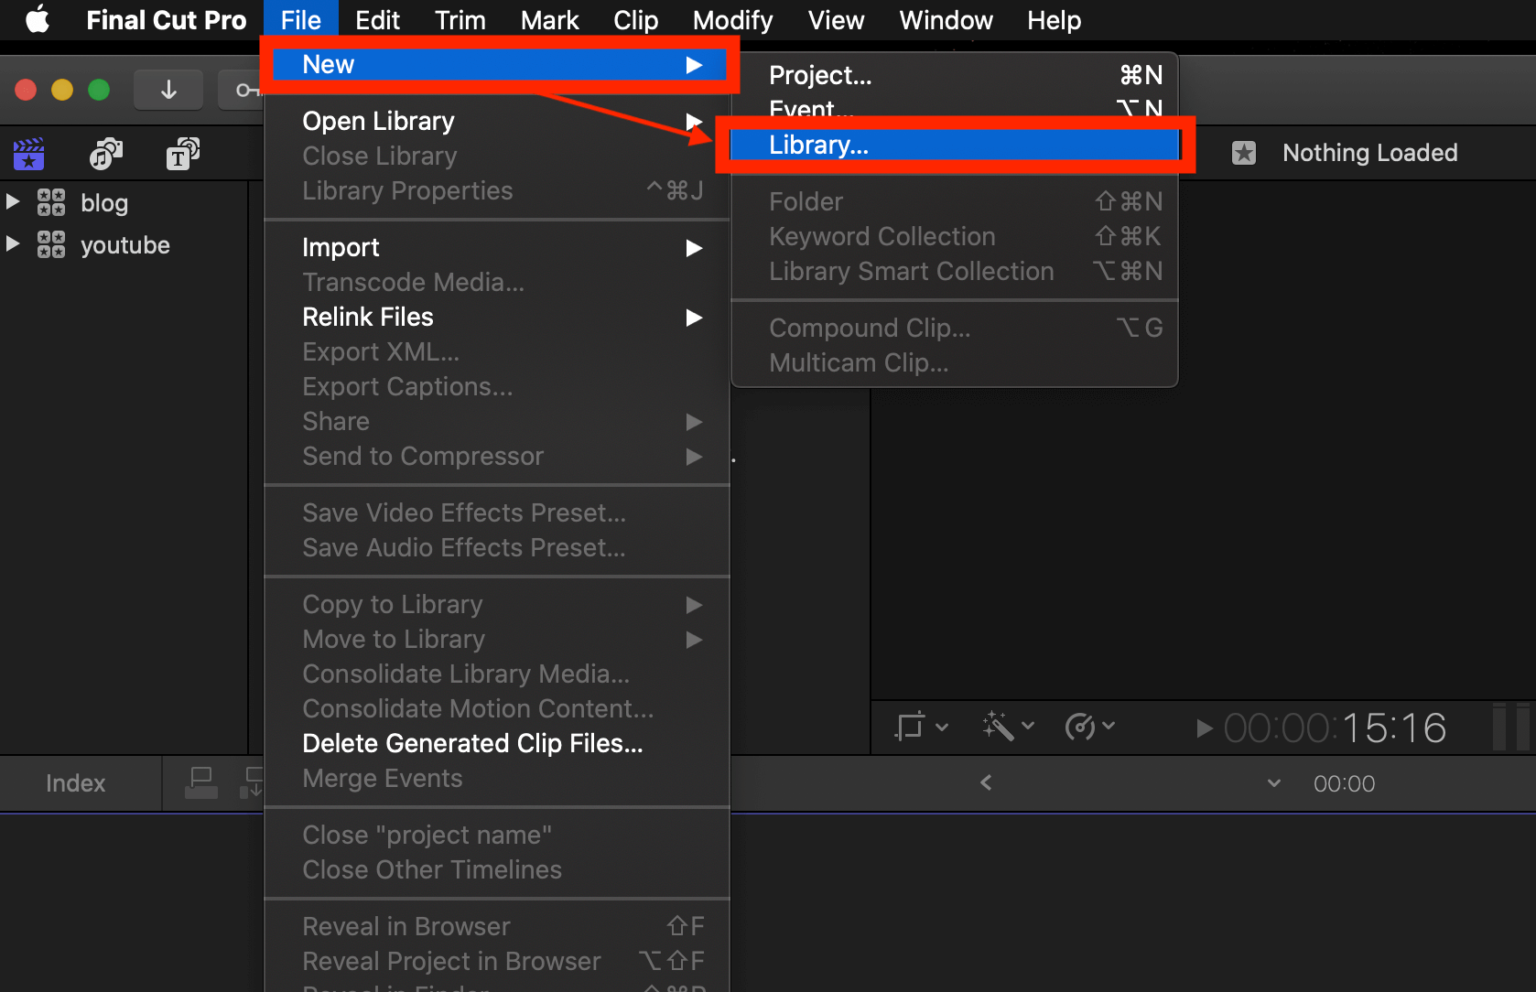Open the Edit menu
1536x992 pixels.
coord(377,19)
